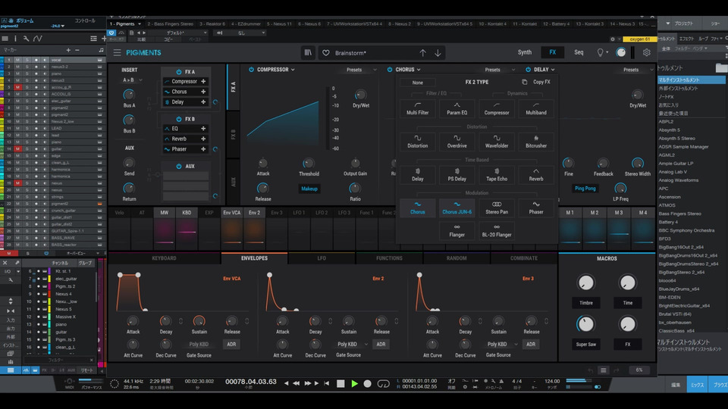This screenshot has height=409, width=728.
Task: Open the LFO modulation tab
Action: (322, 258)
